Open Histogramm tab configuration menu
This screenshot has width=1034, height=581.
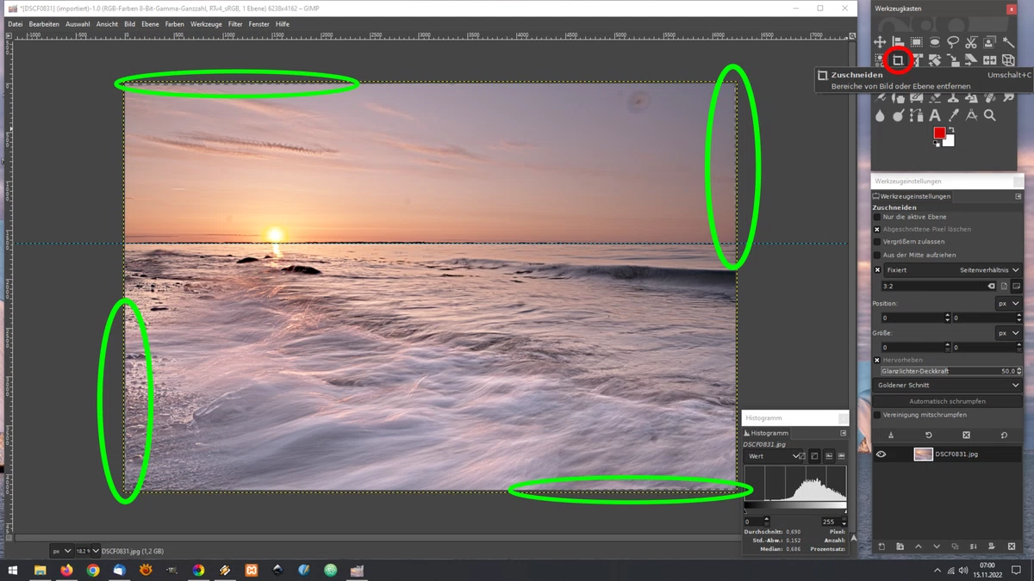point(843,433)
